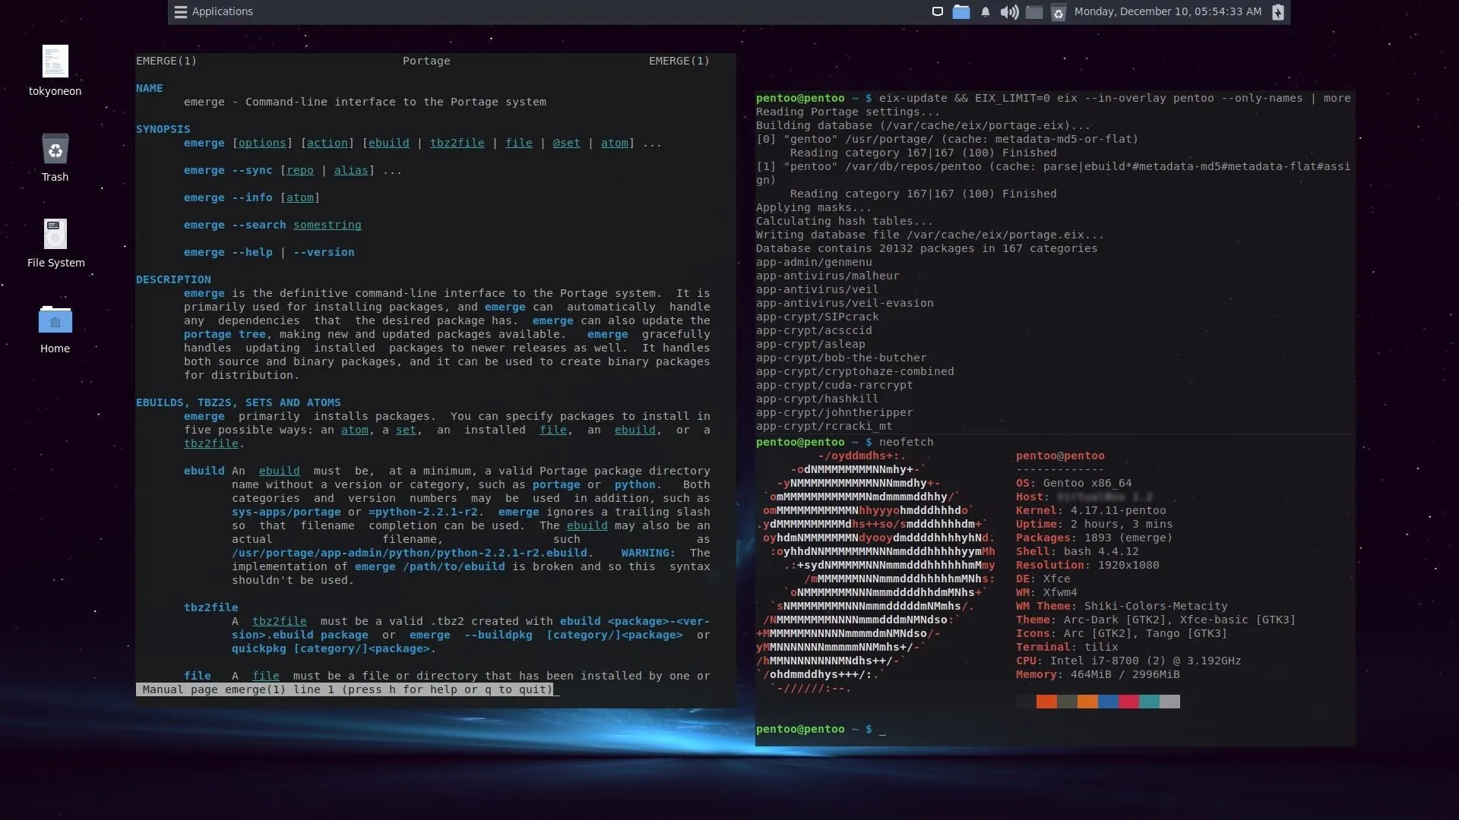Click 'app-crypt/hashkill' in the eix output
Screen dimensions: 1459x820
[818, 399]
